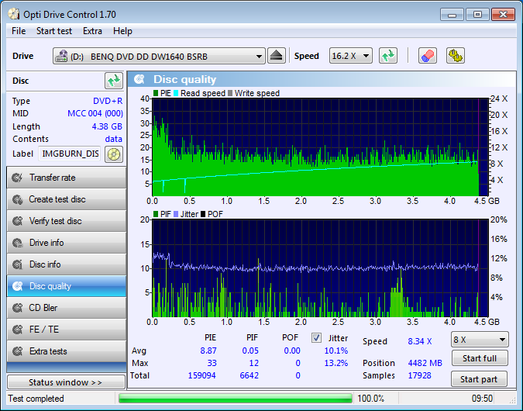Click the Label field IMGBURN_DIS
The image size is (523, 411).
pyautogui.click(x=70, y=154)
